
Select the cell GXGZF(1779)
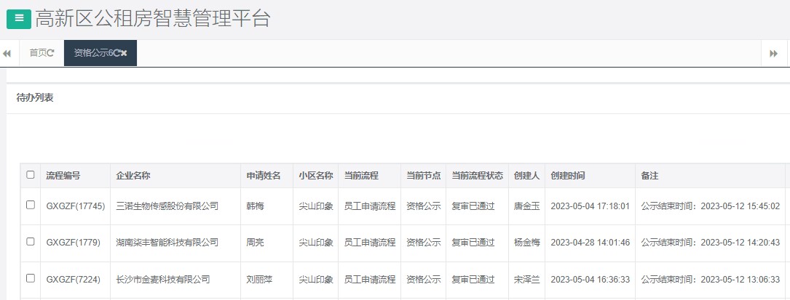click(73, 243)
